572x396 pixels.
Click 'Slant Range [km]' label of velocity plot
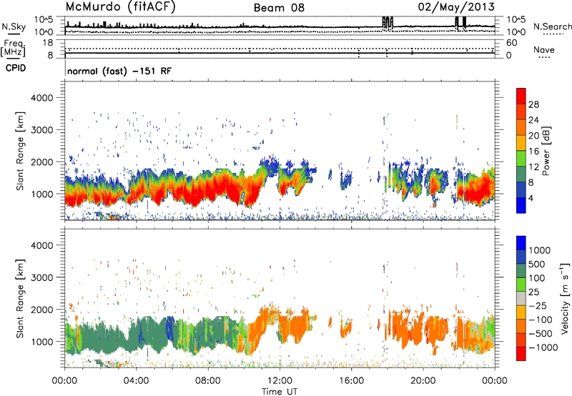click(20, 298)
